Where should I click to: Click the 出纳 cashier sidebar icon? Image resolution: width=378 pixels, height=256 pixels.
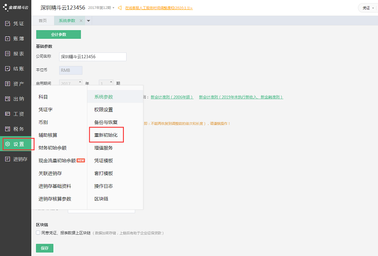8,99
